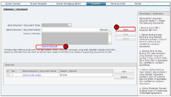Viewport: 171px width, 97px height.
Task: Open the Butiran Pengarah tab
Action: [39, 4]
